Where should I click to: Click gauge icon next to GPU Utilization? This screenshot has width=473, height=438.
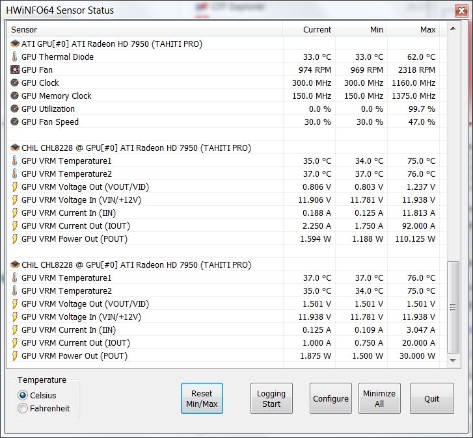coord(14,109)
